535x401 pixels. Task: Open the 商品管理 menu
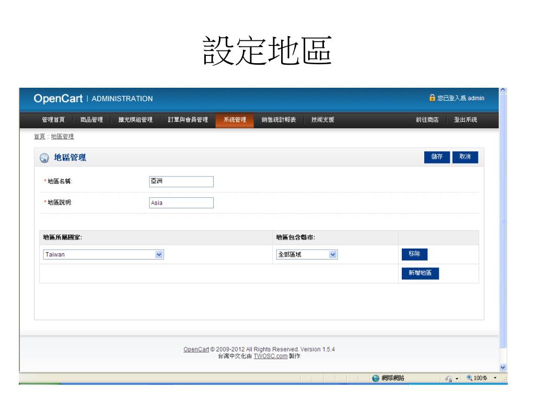tap(91, 120)
